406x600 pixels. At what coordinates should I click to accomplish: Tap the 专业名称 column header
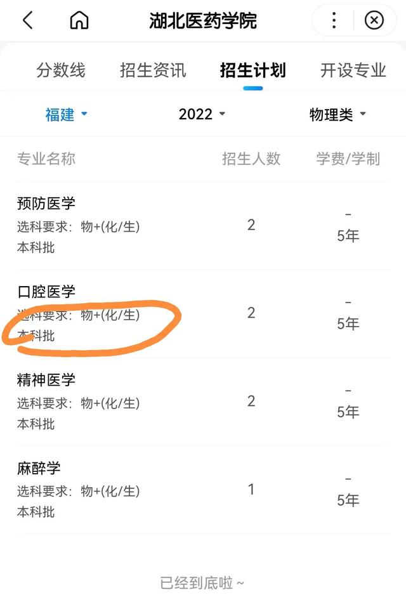click(45, 159)
